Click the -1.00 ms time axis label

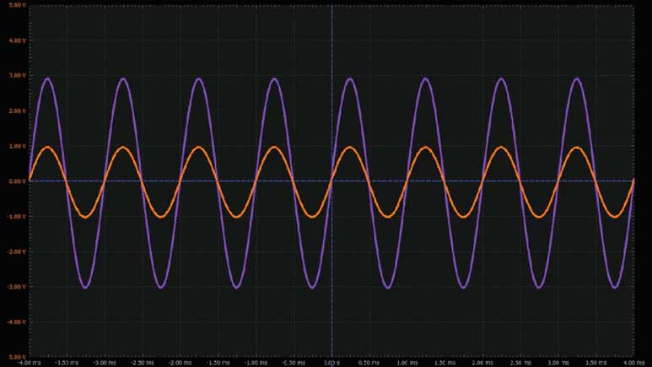(x=256, y=363)
